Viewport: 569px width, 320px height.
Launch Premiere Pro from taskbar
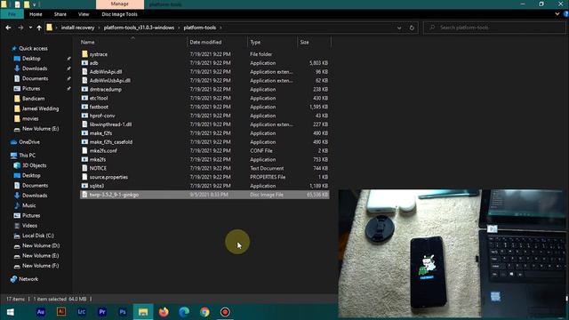[102, 312]
